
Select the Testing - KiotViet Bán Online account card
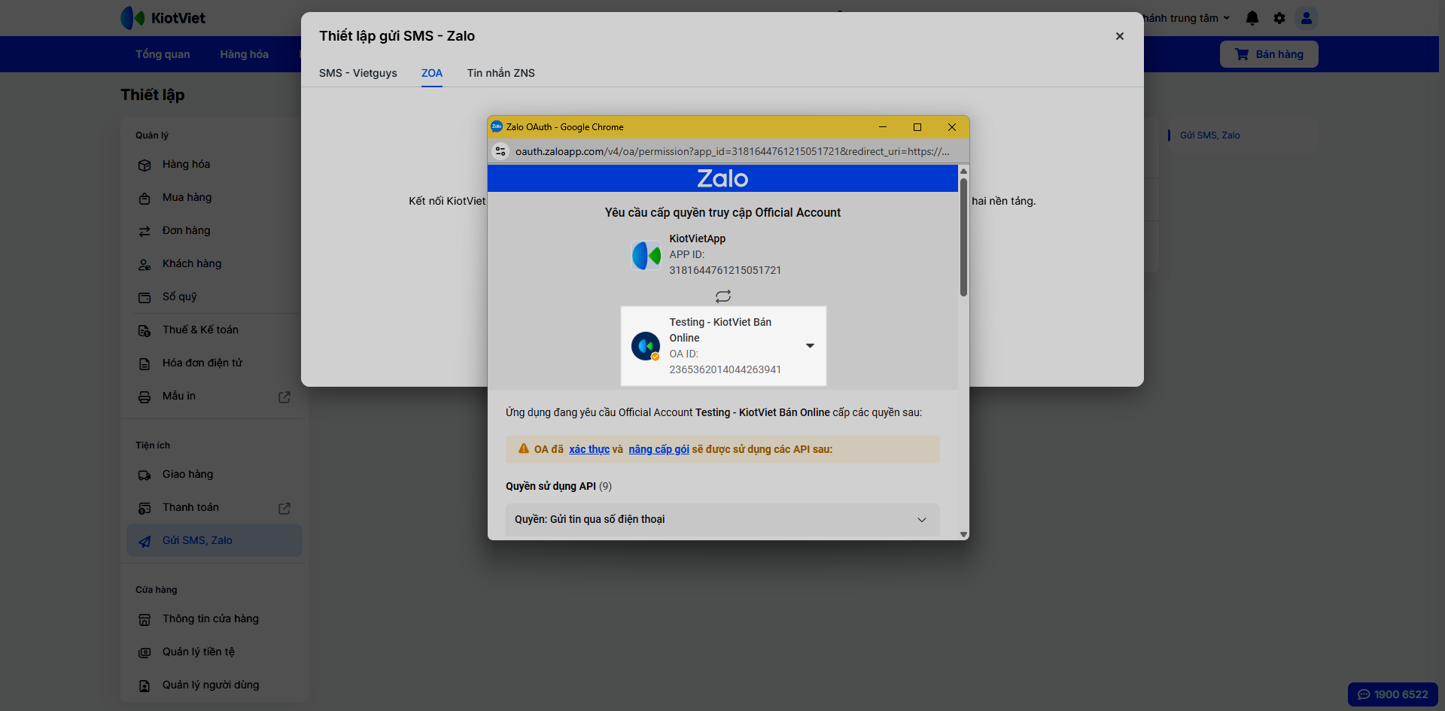[723, 346]
